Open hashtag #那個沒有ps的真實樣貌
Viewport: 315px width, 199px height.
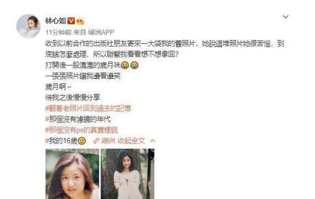pyautogui.click(x=82, y=130)
